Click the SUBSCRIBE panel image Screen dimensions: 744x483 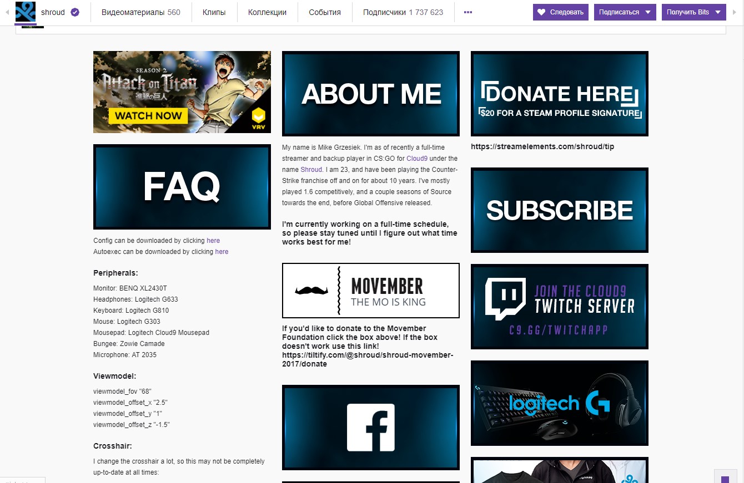coord(560,210)
